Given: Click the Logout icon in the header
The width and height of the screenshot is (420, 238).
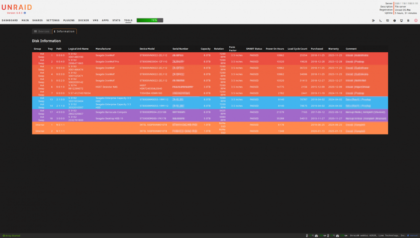Looking at the screenshot, I should pyautogui.click(x=373, y=20).
